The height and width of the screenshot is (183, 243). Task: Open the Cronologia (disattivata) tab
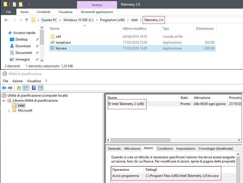point(215,149)
